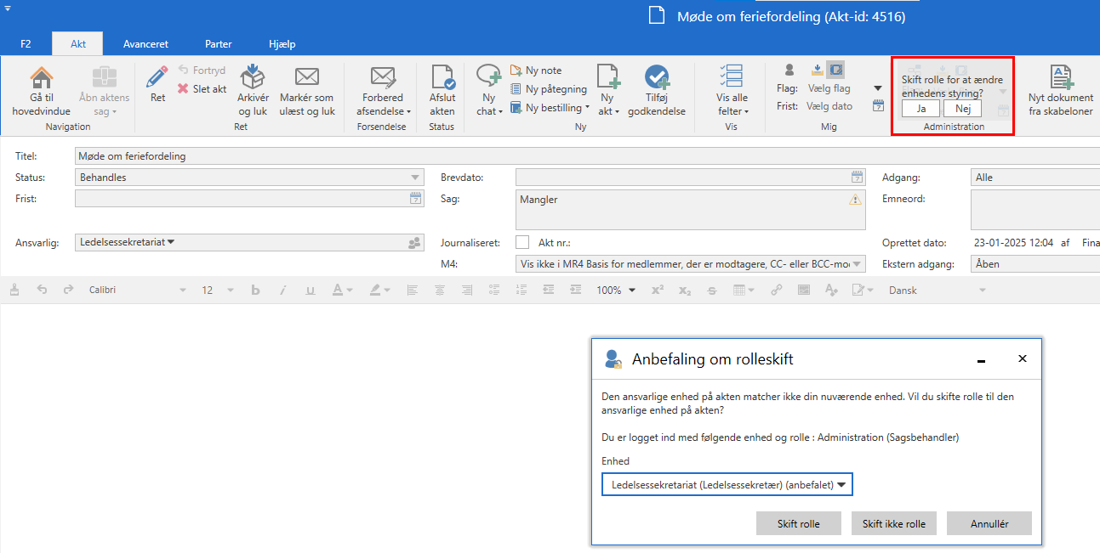The image size is (1100, 553).
Task: Click person icon in Mig group
Action: [789, 71]
